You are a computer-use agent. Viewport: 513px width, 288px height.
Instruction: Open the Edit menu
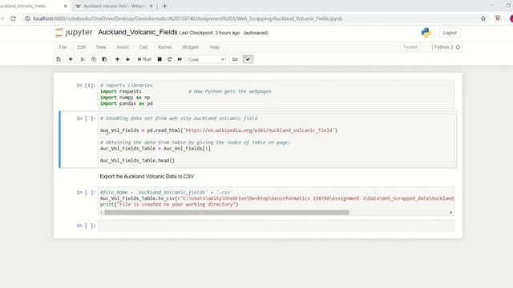pos(82,47)
